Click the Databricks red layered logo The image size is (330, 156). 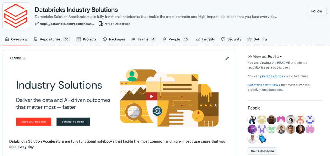click(16, 16)
